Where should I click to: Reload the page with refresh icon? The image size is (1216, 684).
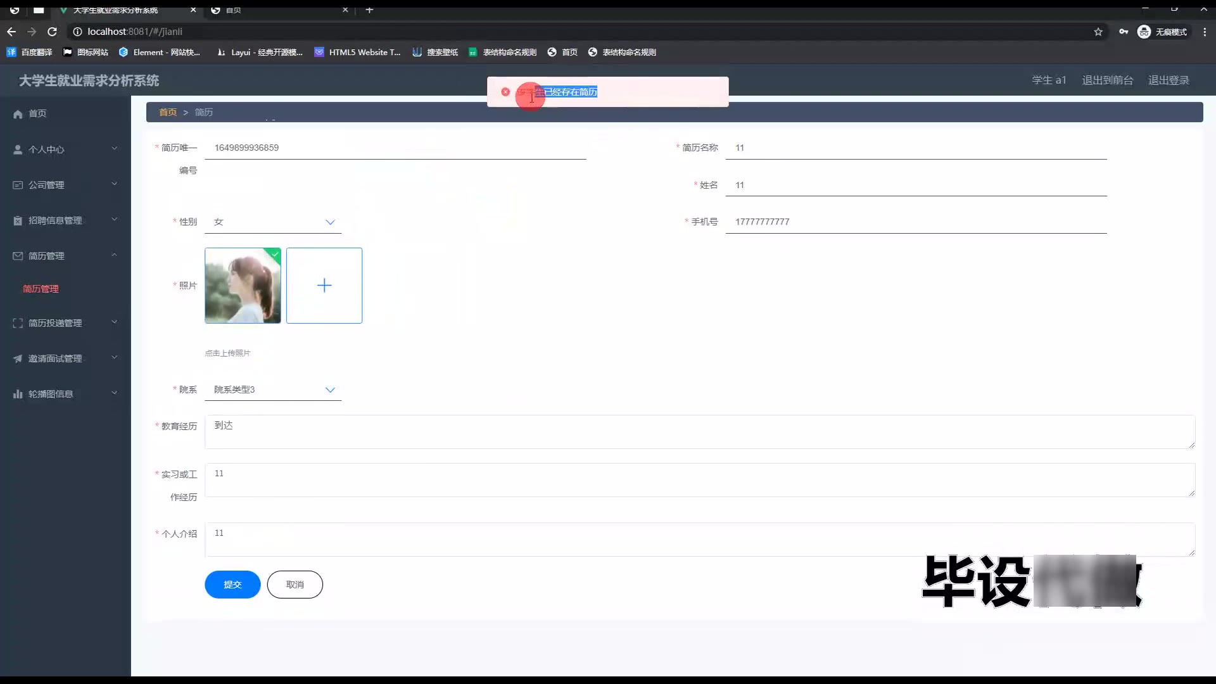(53, 32)
